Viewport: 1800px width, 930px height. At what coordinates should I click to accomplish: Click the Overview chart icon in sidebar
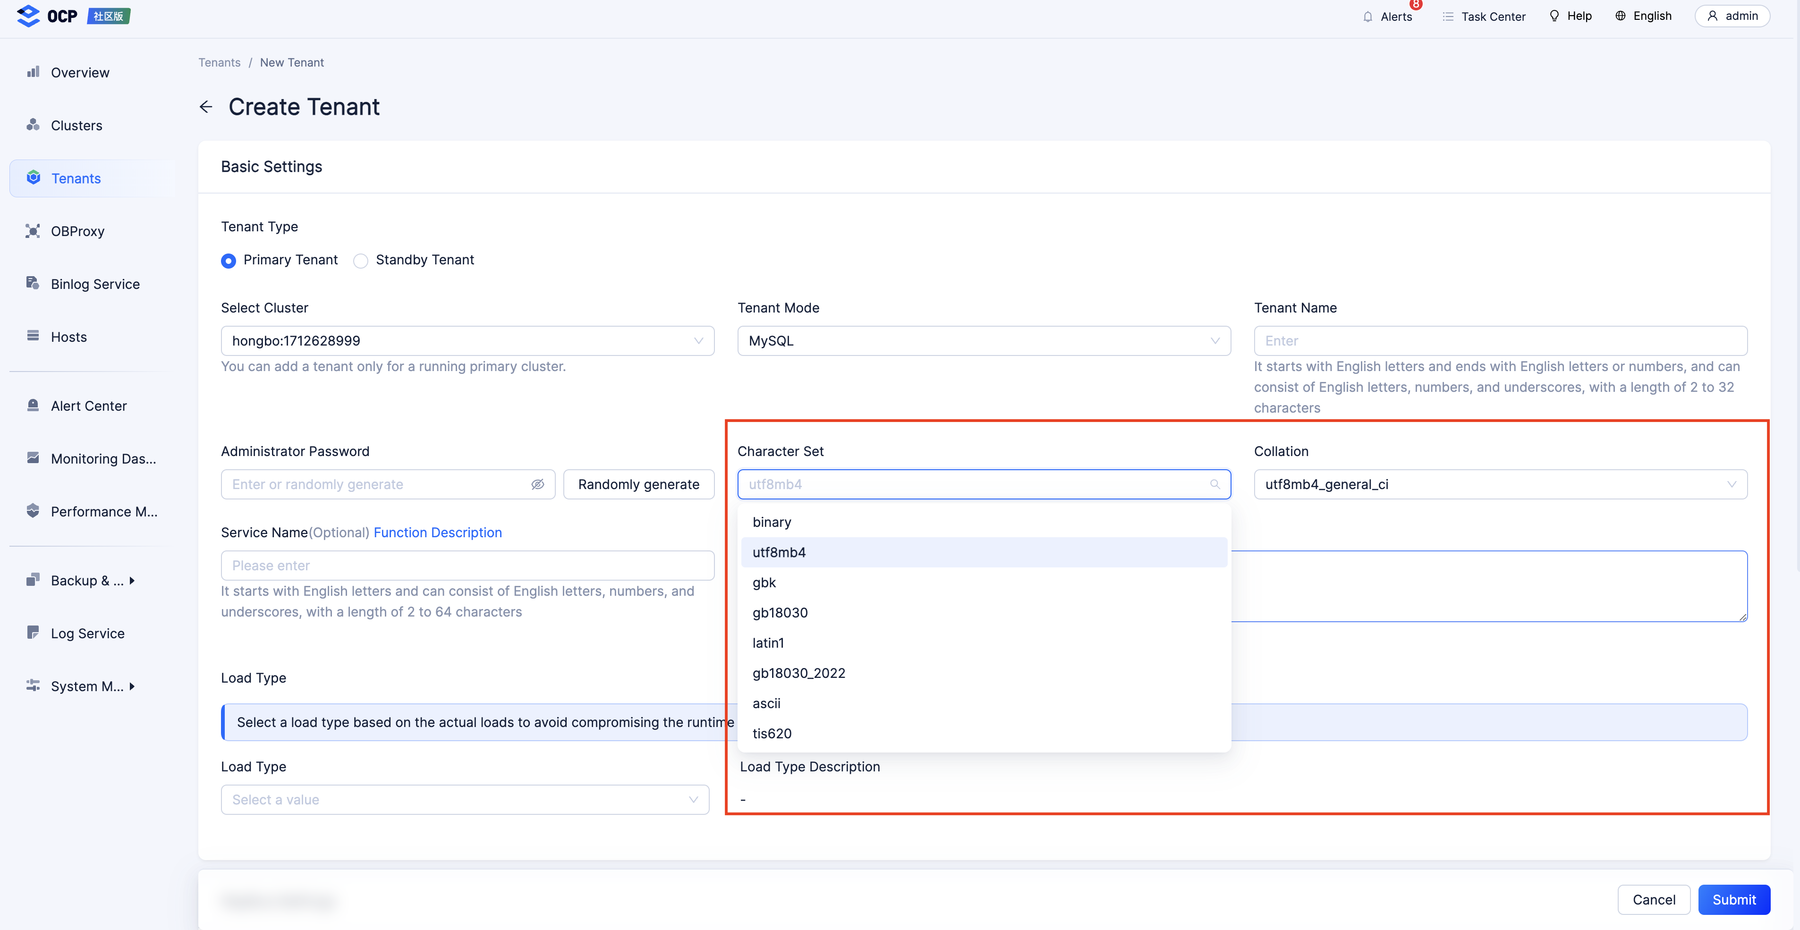33,72
